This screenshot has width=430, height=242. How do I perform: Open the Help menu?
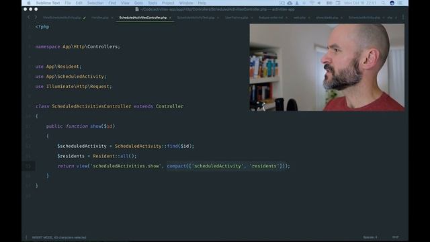(202, 3)
